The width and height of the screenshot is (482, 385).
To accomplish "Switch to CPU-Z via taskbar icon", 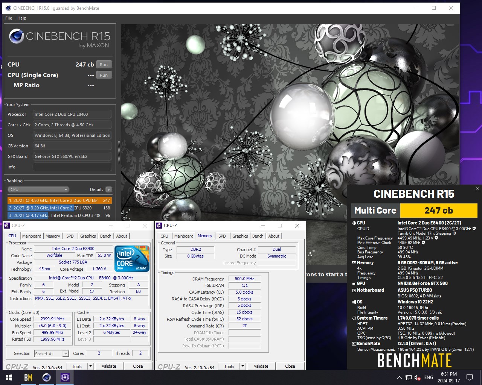I will click(65, 377).
